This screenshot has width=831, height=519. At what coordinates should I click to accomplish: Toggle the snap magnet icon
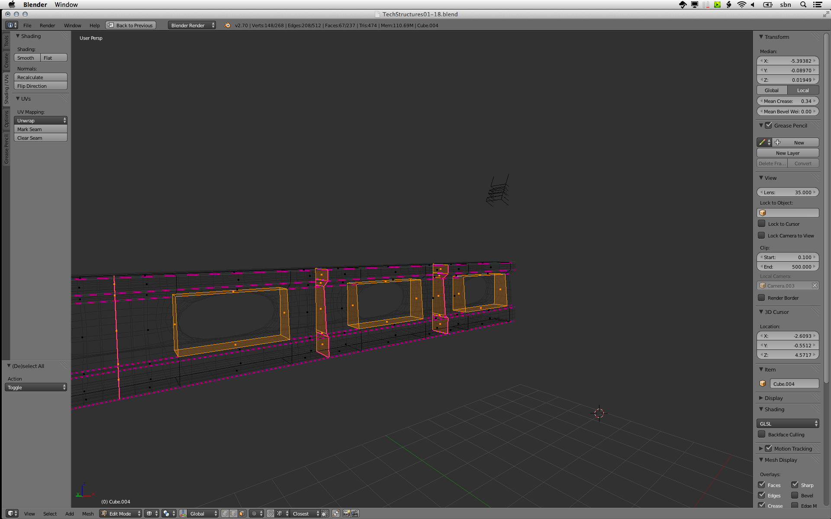(270, 513)
